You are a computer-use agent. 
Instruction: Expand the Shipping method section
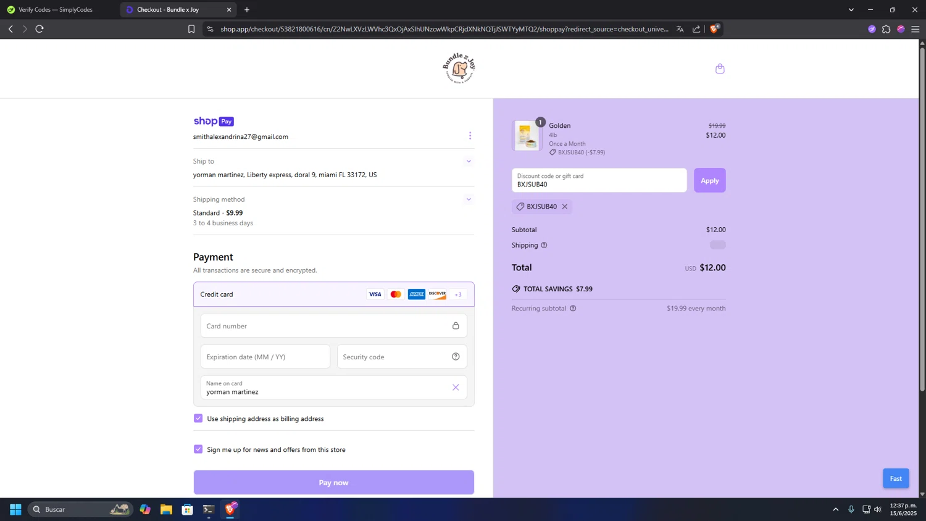pos(469,199)
